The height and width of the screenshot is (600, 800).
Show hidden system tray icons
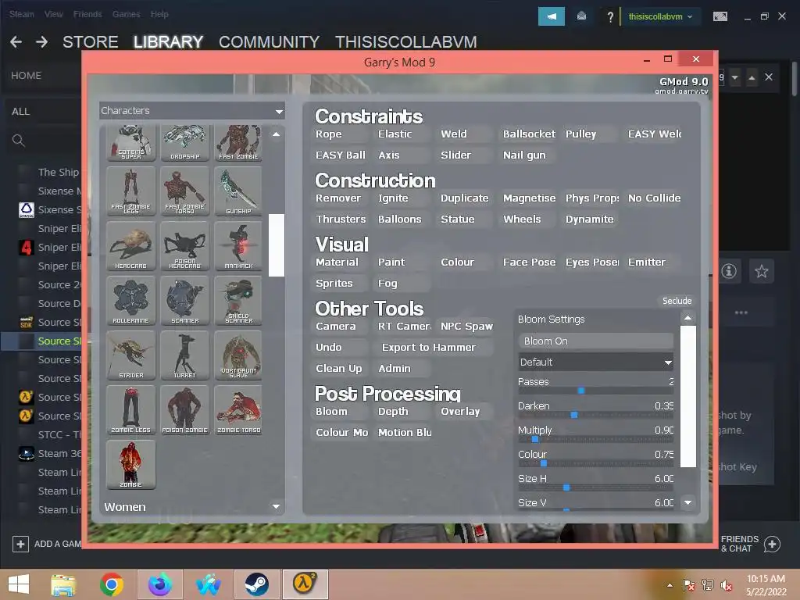click(x=670, y=585)
